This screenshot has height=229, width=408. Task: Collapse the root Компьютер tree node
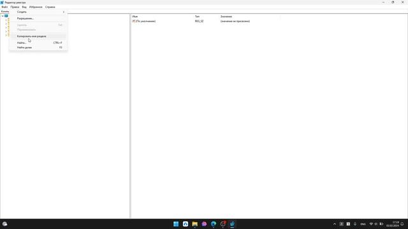pyautogui.click(x=3, y=16)
